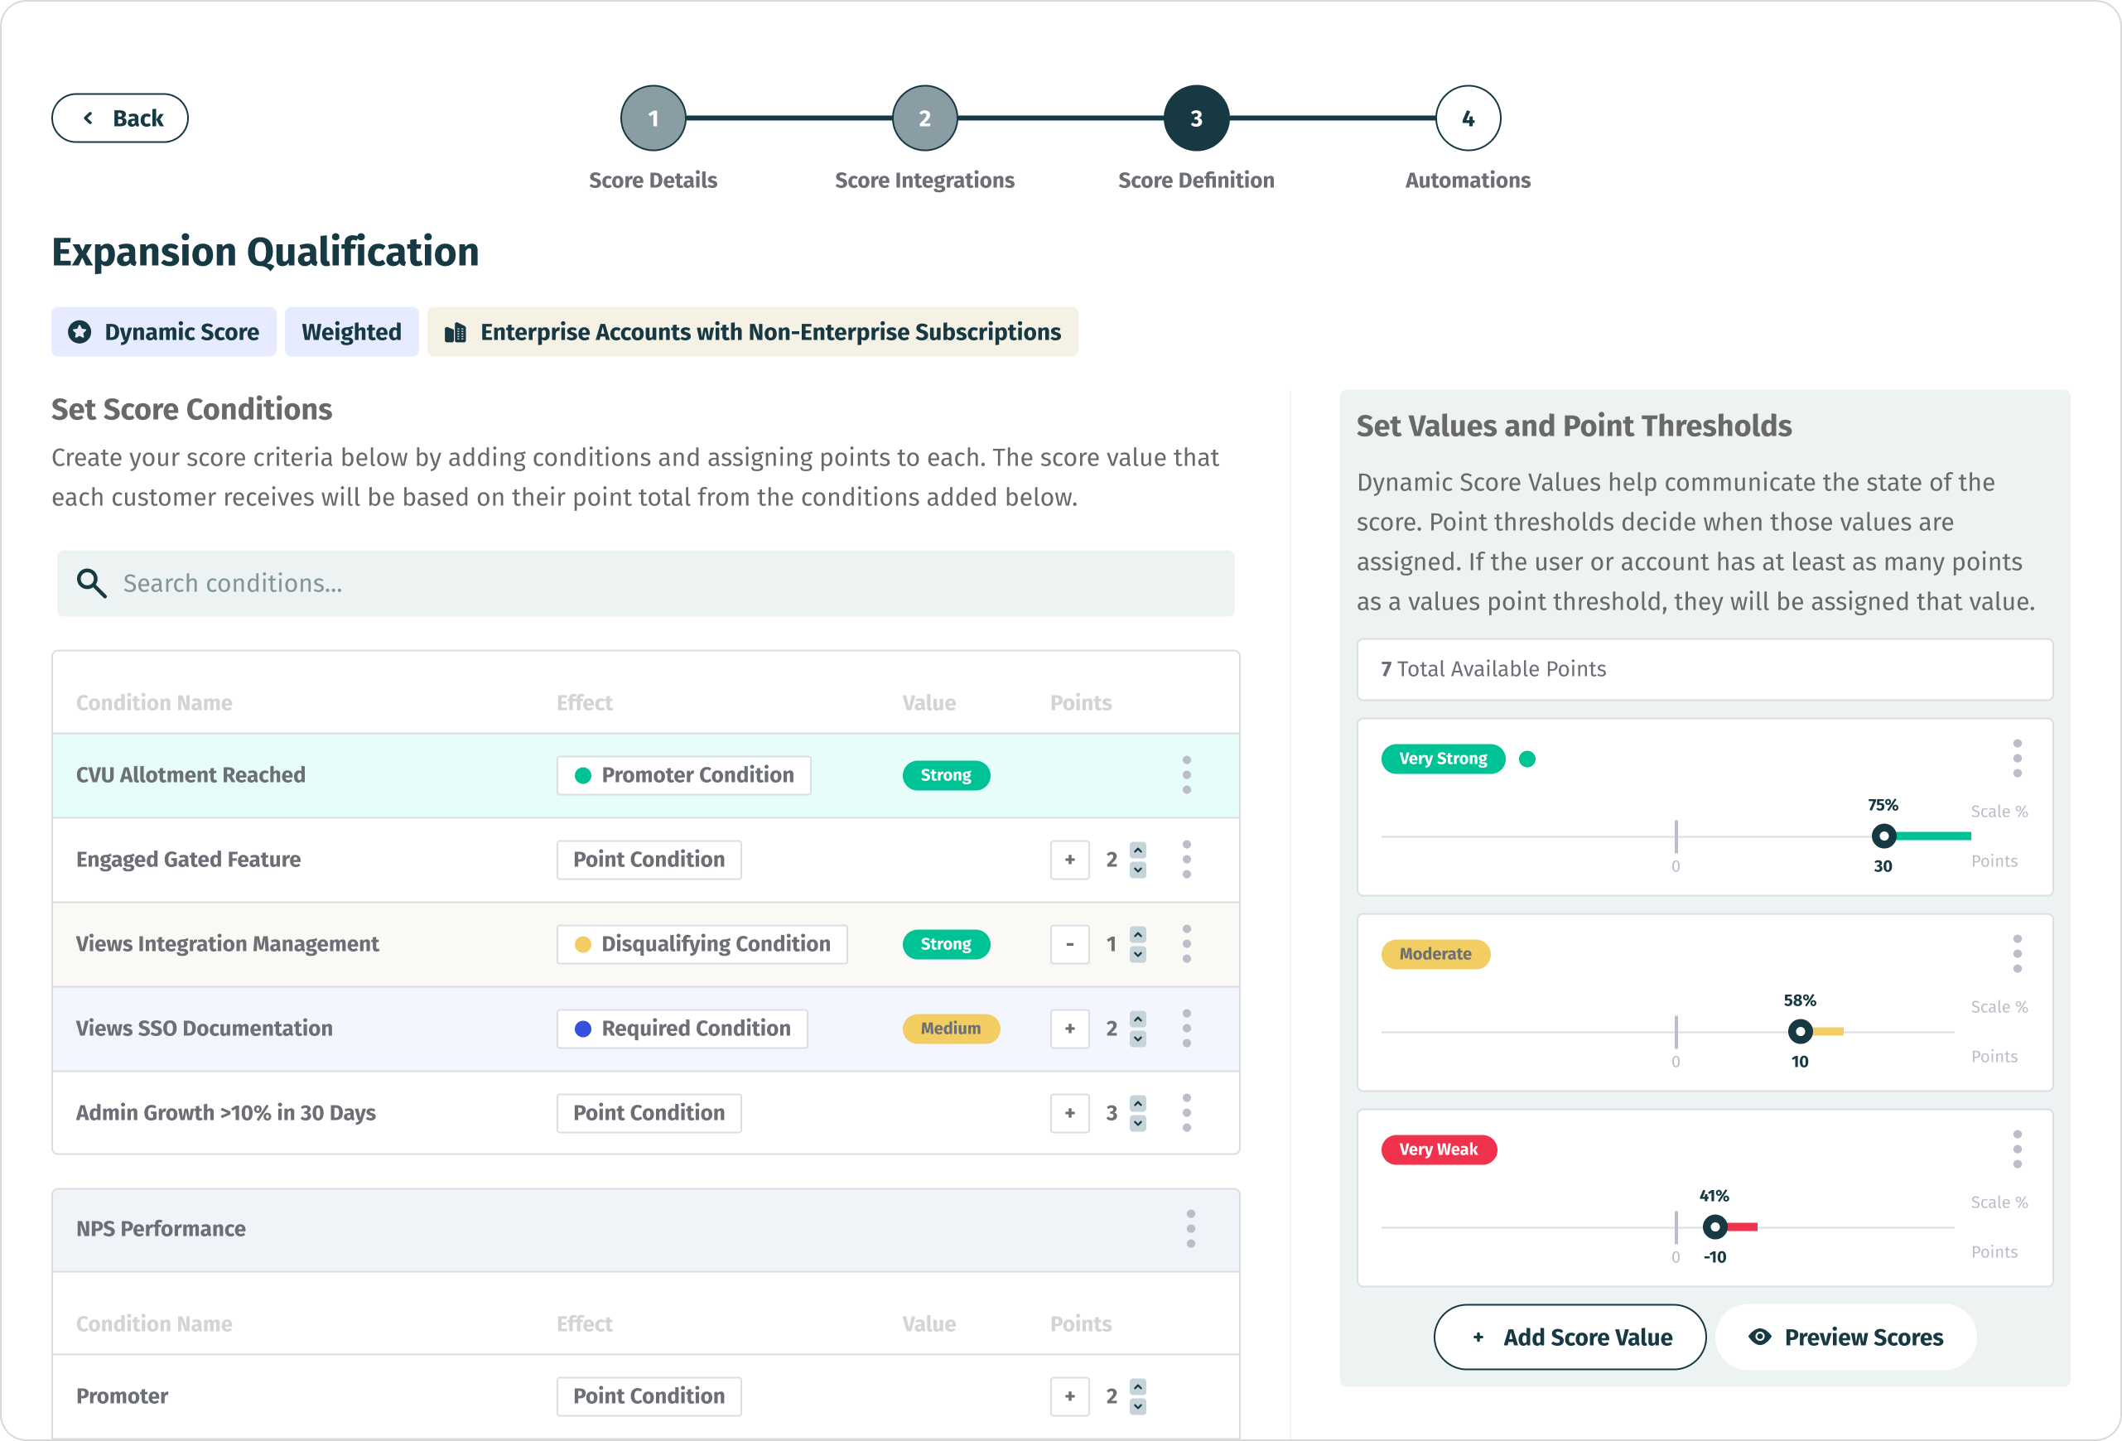Screen dimensions: 2122x1441
Task: Open Moderate score value options menu
Action: pyautogui.click(x=2017, y=954)
